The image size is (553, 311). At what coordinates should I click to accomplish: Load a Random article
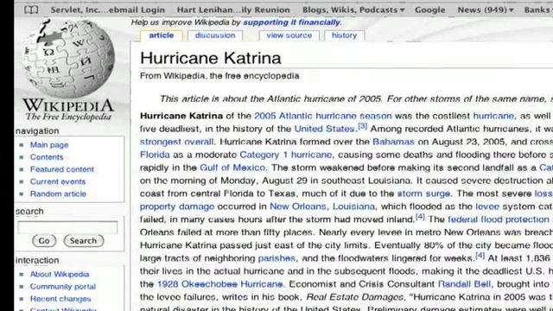[58, 194]
